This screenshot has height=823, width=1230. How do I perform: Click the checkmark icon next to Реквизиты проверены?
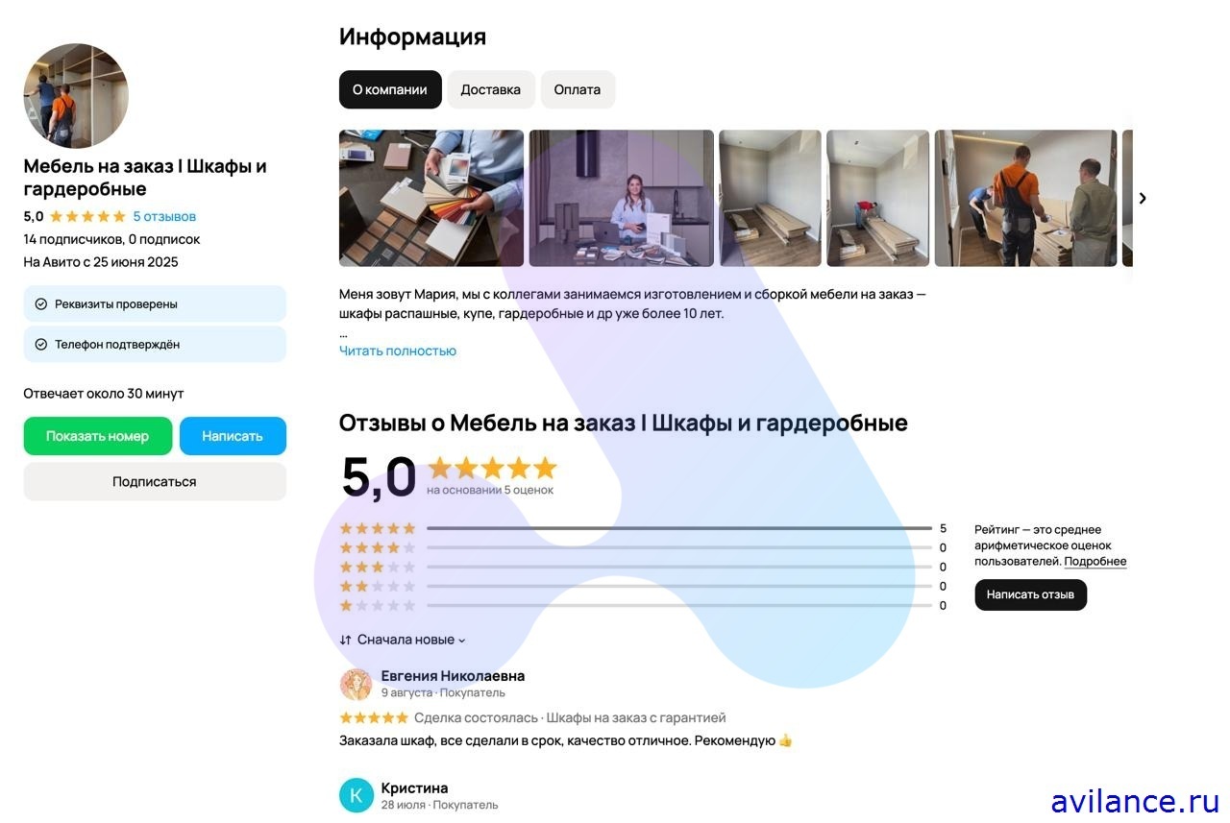pyautogui.click(x=41, y=304)
